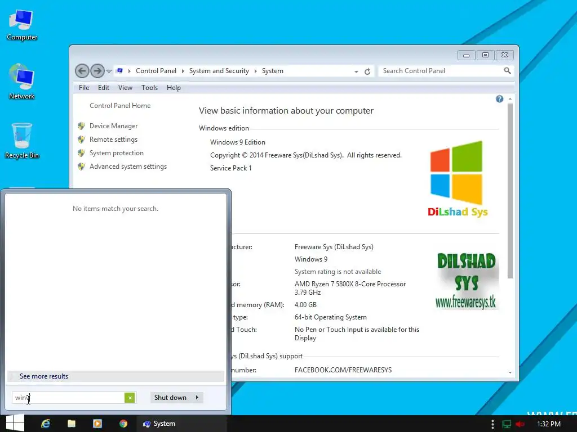This screenshot has height=432, width=577.
Task: Open the Edit menu
Action: pos(104,87)
